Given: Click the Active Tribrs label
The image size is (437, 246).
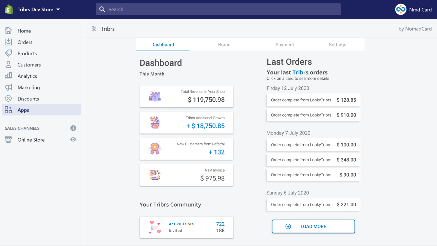Looking at the screenshot, I should tap(181, 224).
